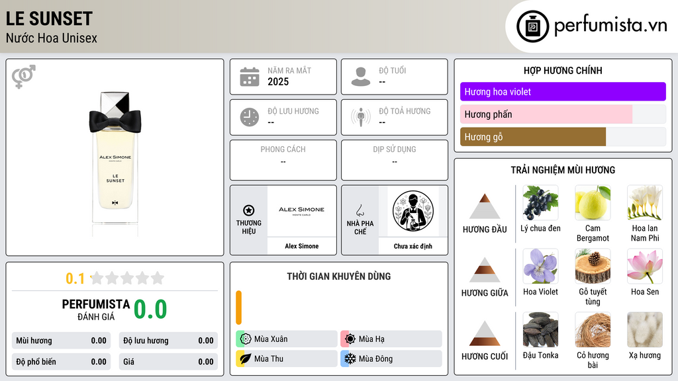Click the Hương phấn accord bar
Image resolution: width=678 pixels, height=381 pixels.
[x=563, y=114]
